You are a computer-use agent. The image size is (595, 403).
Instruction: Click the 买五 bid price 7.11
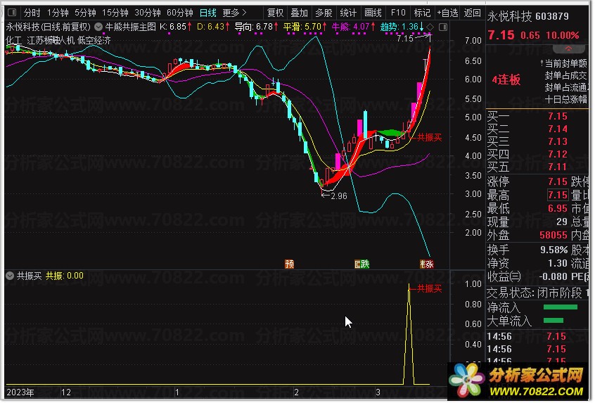[x=558, y=167]
